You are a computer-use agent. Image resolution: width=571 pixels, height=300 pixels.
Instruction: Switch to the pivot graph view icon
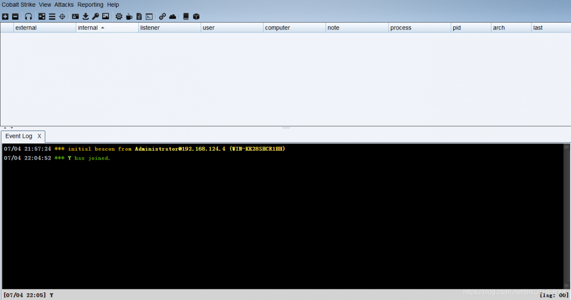(42, 16)
